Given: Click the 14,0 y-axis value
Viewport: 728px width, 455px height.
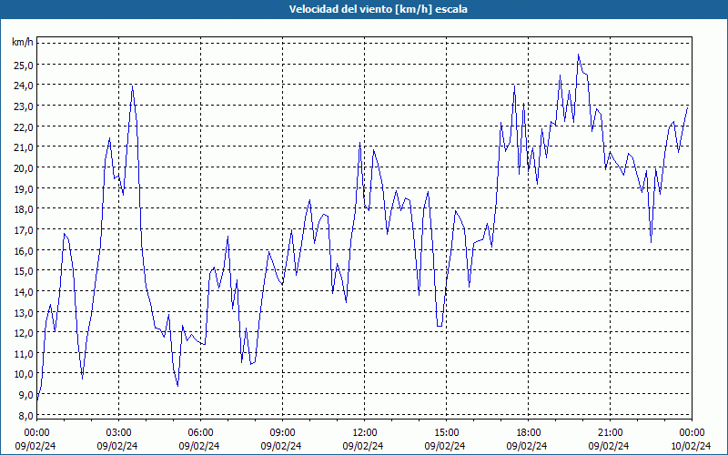Looking at the screenshot, I should coord(24,291).
